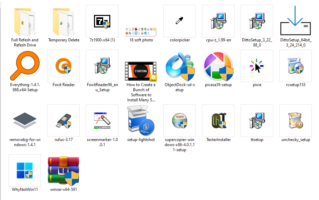Select the setup-lightshot box icon

141,120
